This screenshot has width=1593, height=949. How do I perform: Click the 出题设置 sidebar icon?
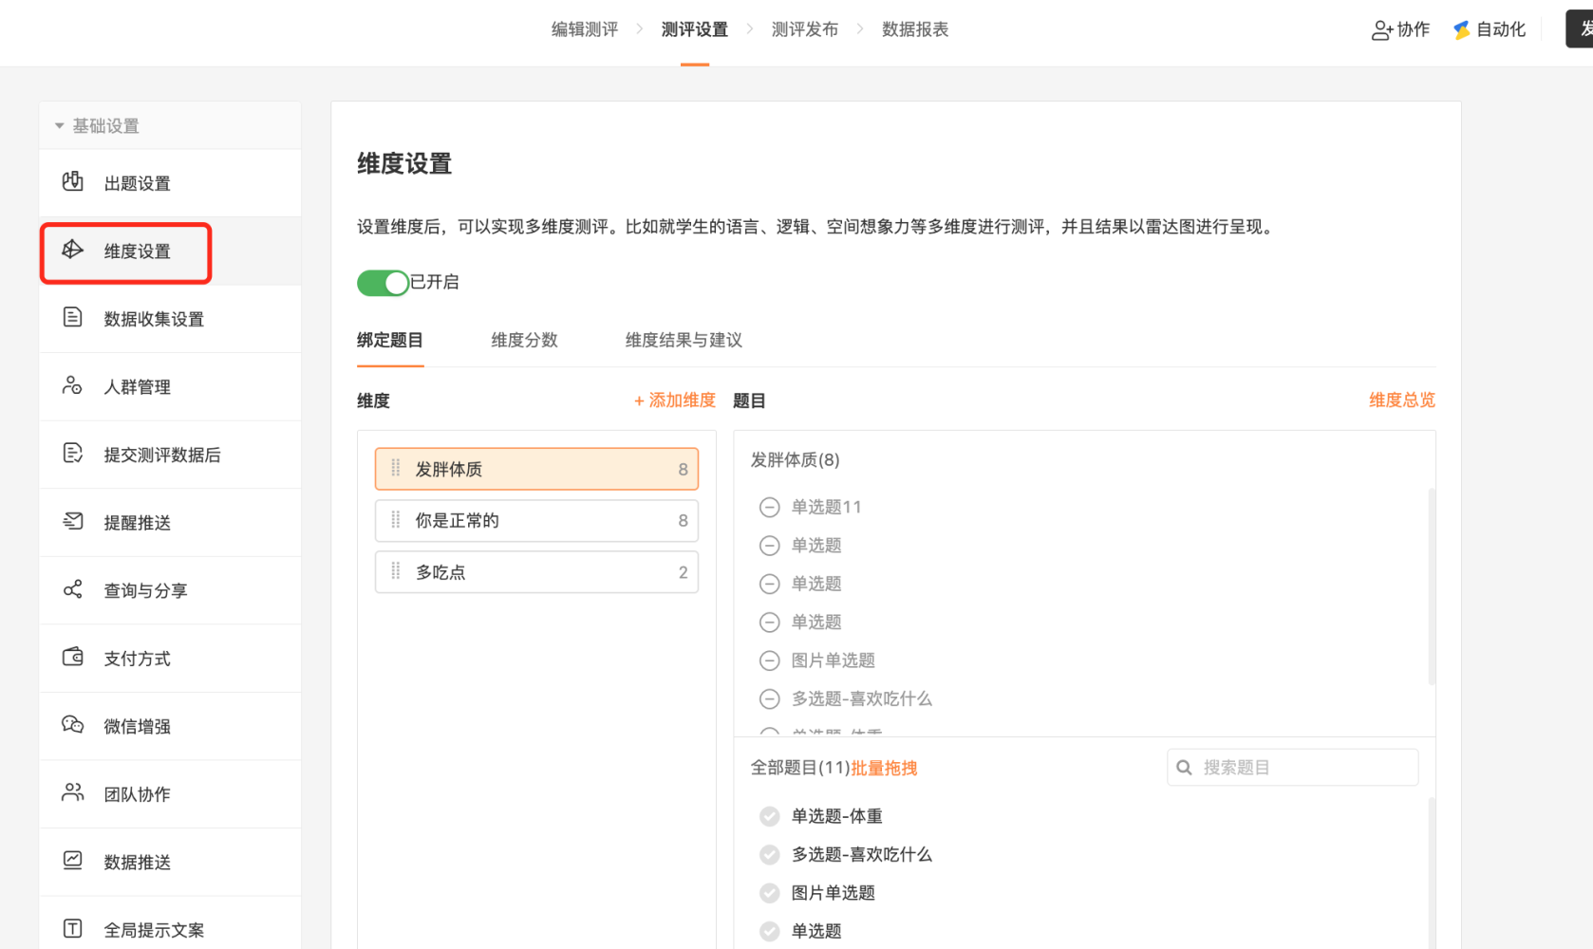tap(72, 182)
